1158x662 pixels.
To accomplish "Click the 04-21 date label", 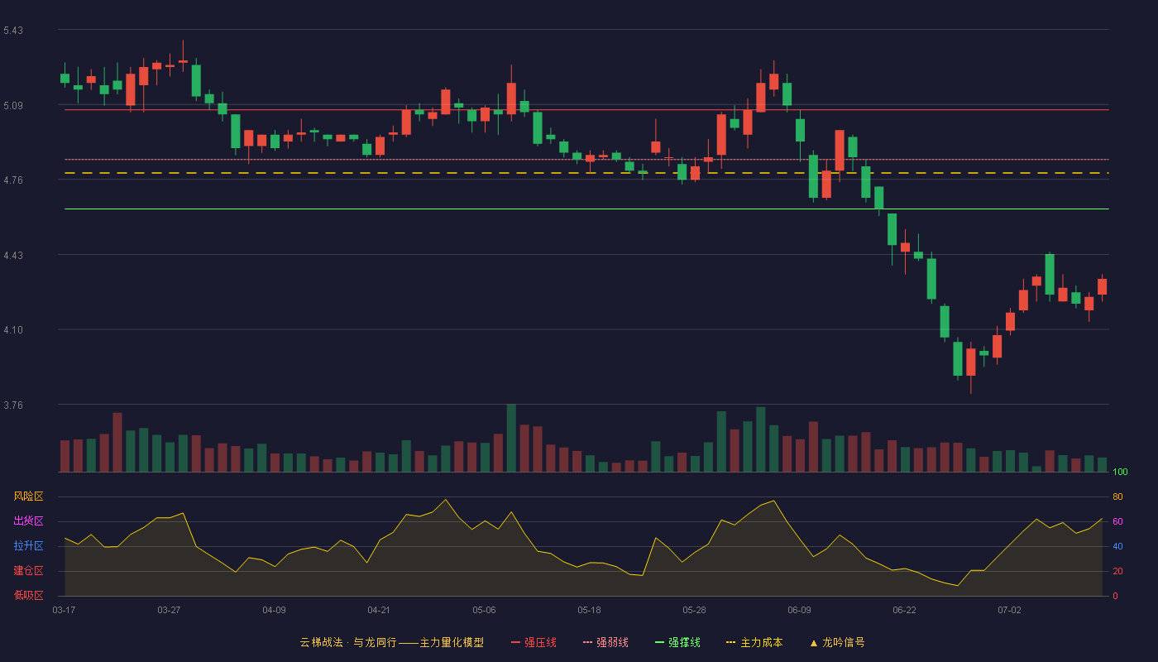I will coord(379,610).
